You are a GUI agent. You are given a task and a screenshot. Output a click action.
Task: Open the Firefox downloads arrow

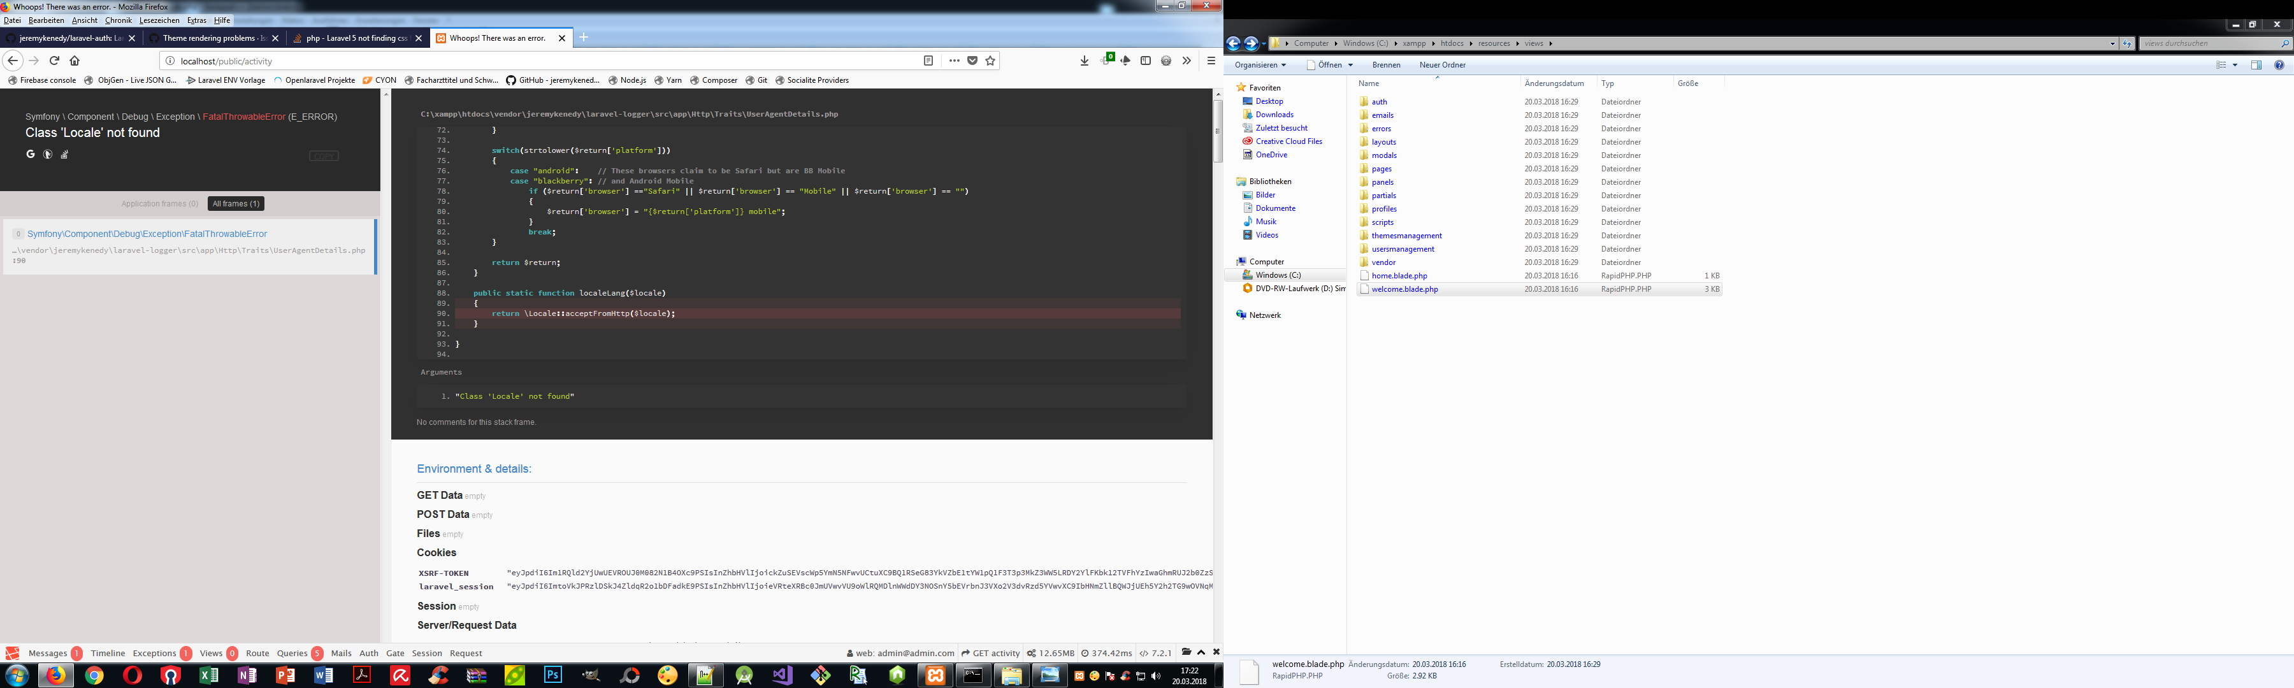click(x=1084, y=61)
